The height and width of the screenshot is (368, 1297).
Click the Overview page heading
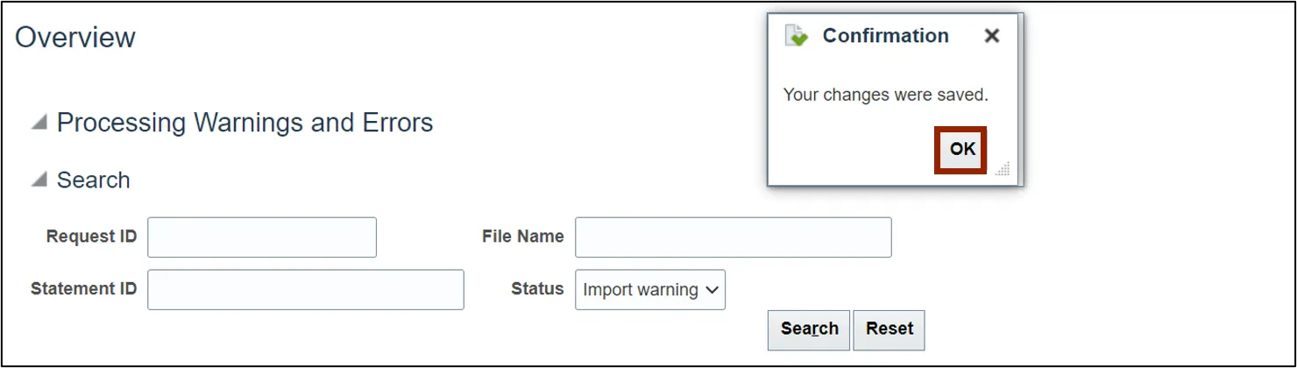[x=75, y=38]
